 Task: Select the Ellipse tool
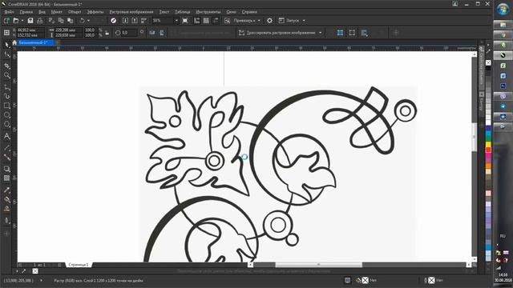(7, 115)
